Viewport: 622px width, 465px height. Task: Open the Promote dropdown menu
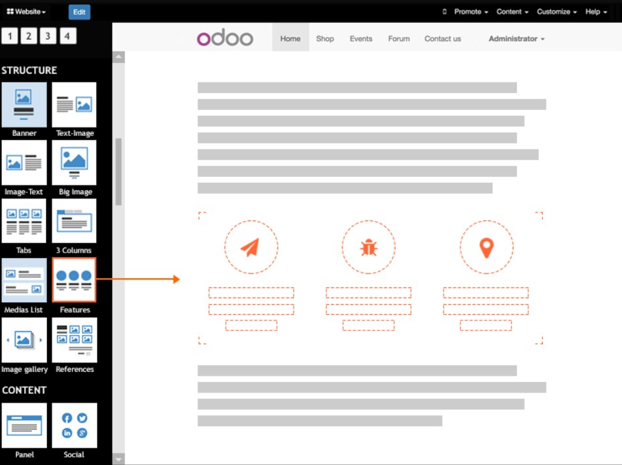[471, 12]
